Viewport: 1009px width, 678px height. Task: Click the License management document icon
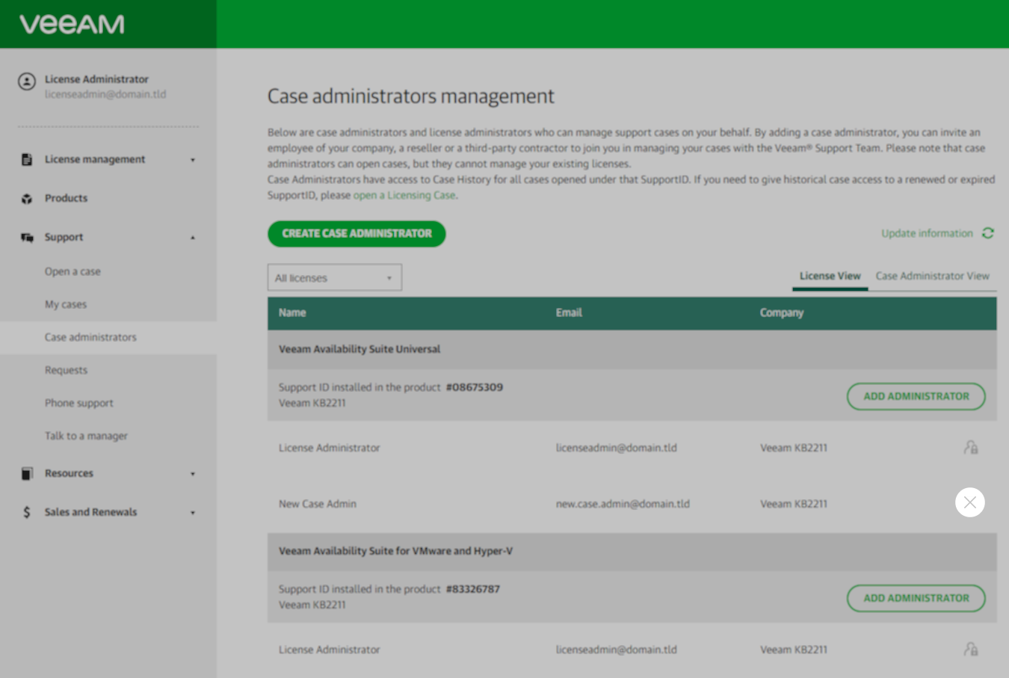(27, 159)
